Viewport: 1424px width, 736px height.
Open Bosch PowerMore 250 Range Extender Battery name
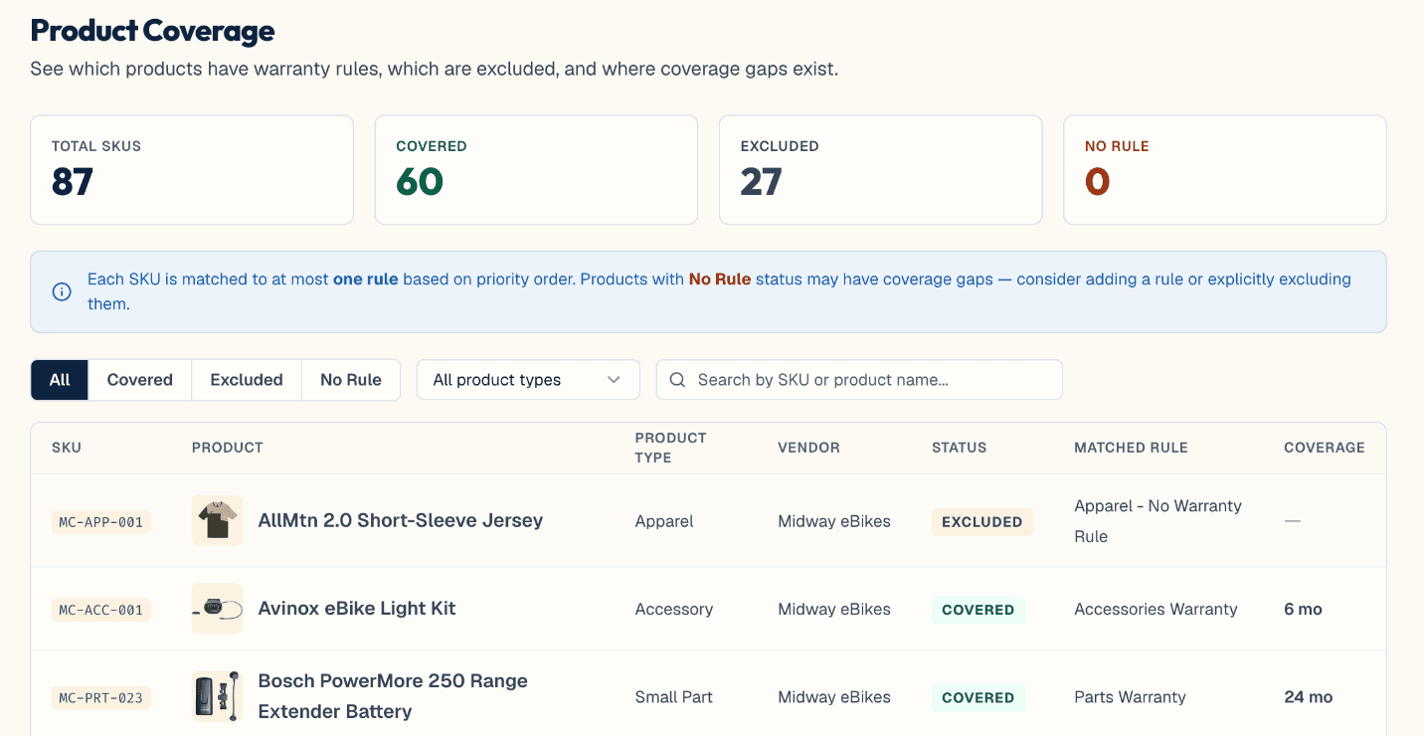pyautogui.click(x=393, y=696)
